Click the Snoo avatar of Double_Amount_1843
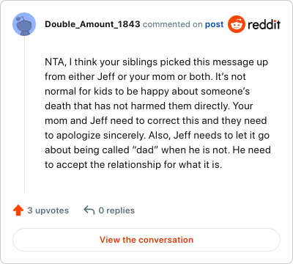The height and width of the screenshot is (264, 293). [x=24, y=24]
